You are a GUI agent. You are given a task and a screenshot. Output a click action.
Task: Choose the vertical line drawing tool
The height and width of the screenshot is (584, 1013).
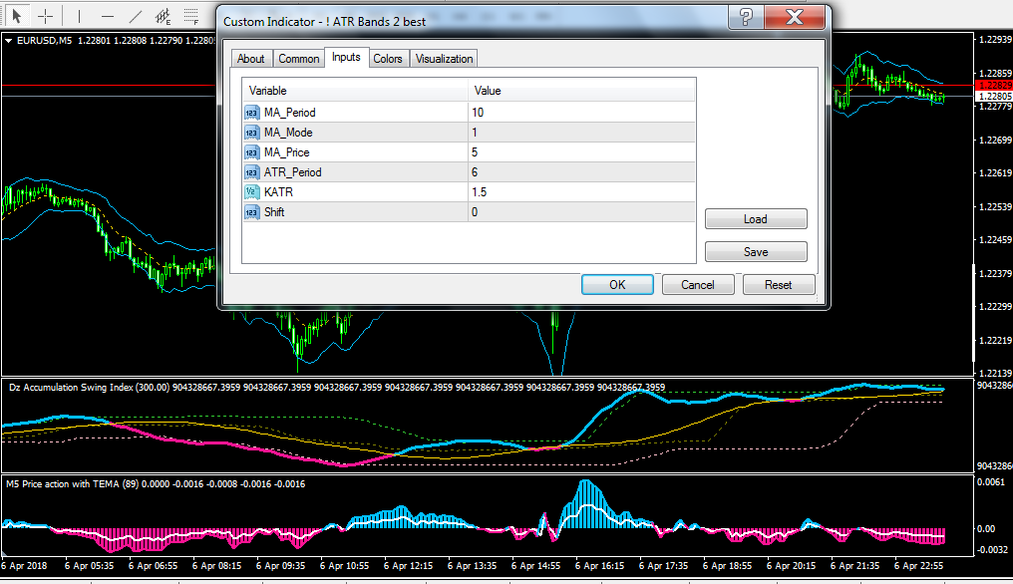[x=79, y=16]
